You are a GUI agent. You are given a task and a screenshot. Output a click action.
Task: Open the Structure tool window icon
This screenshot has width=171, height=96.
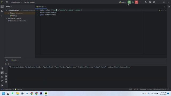(2, 11)
